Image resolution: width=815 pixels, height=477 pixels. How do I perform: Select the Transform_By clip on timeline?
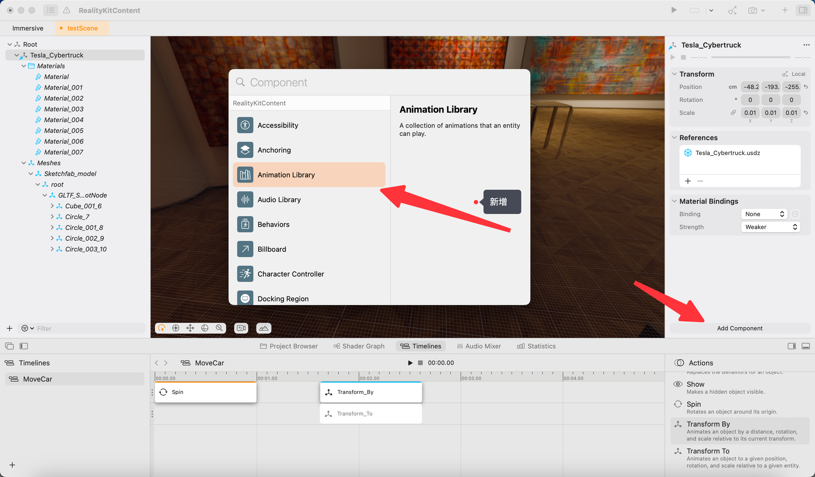pyautogui.click(x=371, y=392)
